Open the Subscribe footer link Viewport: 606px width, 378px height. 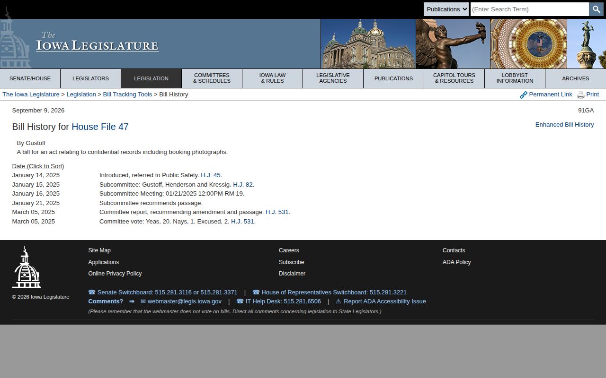[x=291, y=262]
